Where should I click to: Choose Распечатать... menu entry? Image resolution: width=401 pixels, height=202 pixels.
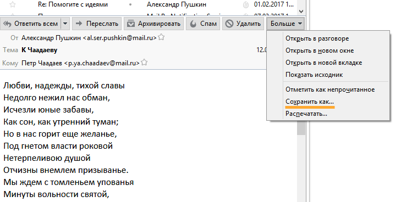pos(328,114)
